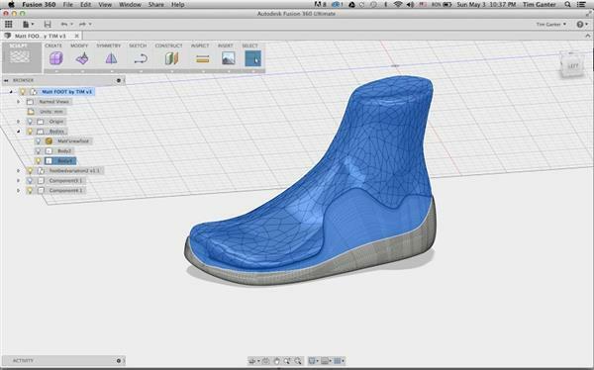Open the Sketch spline tool icon
Screen dimensions: 594x370
(141, 58)
